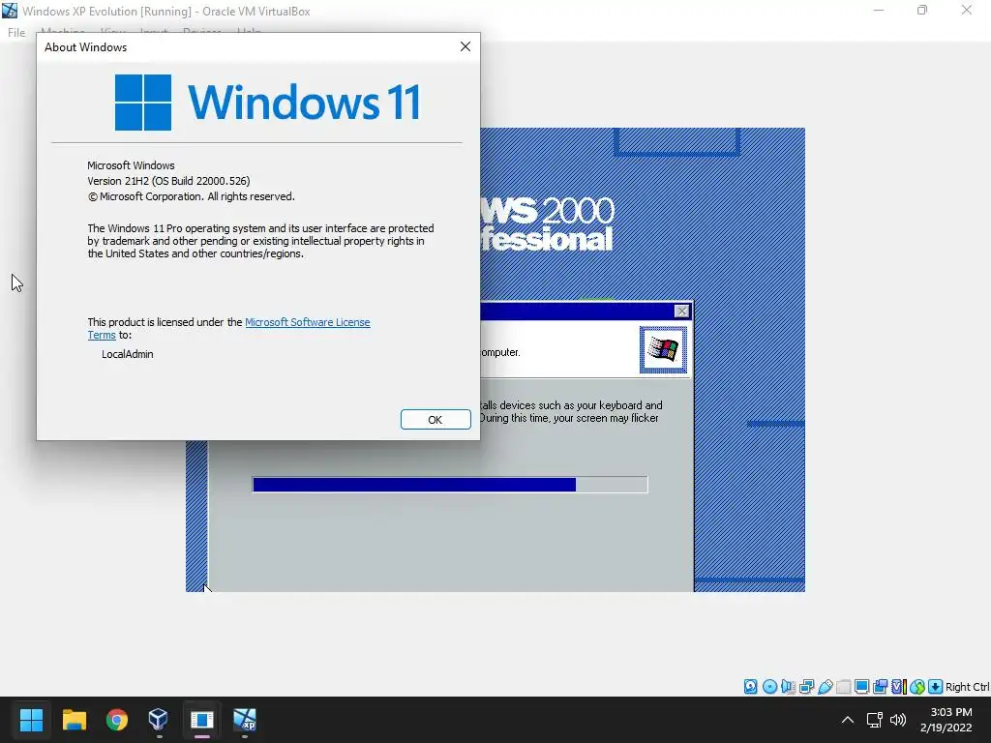Screen dimensions: 991x743
Task: Open the Windows Start menu
Action: (31, 719)
